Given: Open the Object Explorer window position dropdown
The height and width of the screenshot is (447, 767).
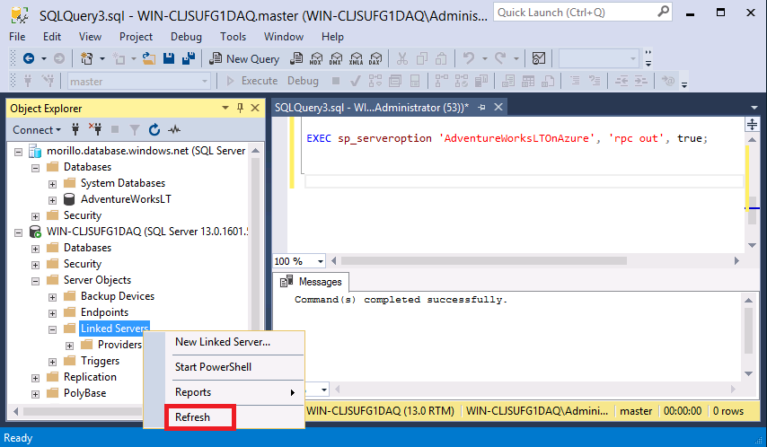Looking at the screenshot, I should tap(225, 108).
